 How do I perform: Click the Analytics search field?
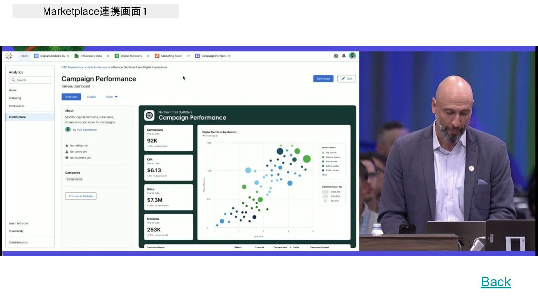30,80
